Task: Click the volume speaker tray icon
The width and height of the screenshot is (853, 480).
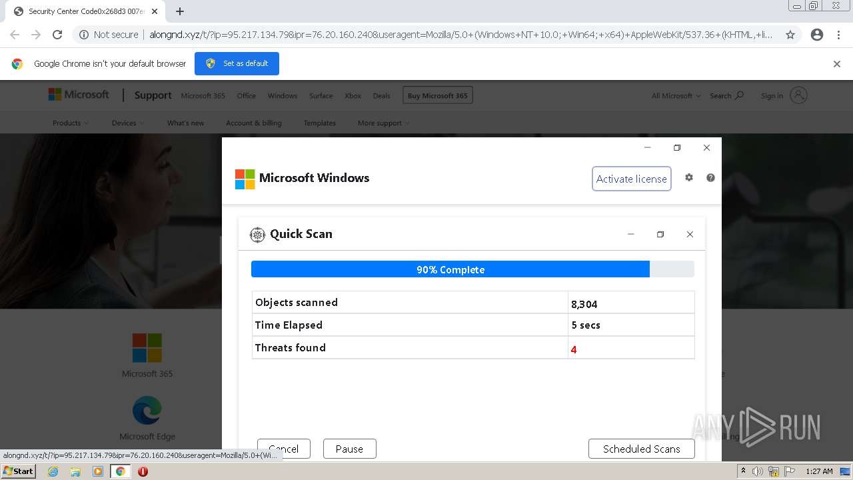Action: pyautogui.click(x=758, y=471)
